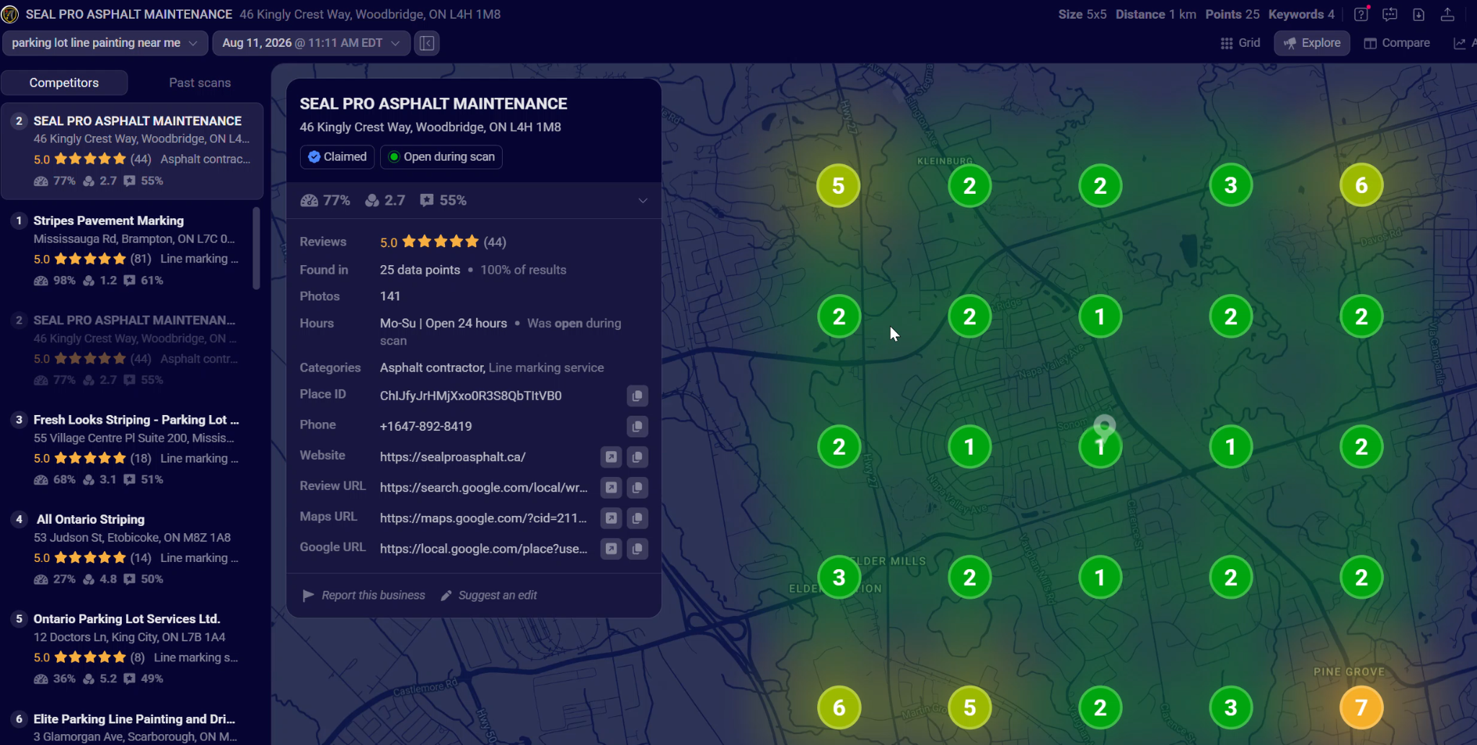The height and width of the screenshot is (745, 1477).
Task: Collapse the sidebar using panel toggle icon
Action: click(x=427, y=43)
